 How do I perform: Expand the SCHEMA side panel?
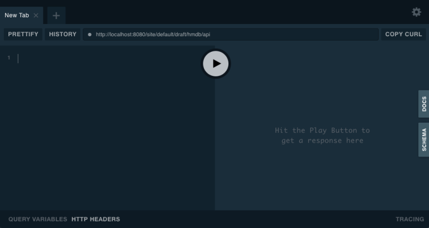tap(423, 139)
